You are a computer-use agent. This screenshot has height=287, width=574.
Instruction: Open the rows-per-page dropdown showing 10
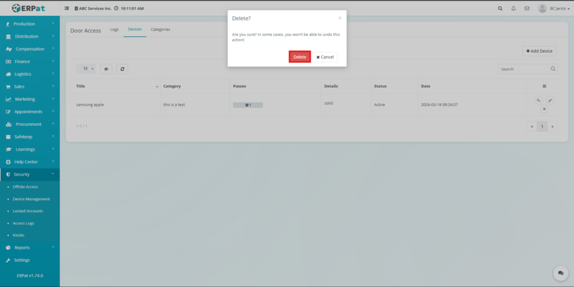[86, 69]
